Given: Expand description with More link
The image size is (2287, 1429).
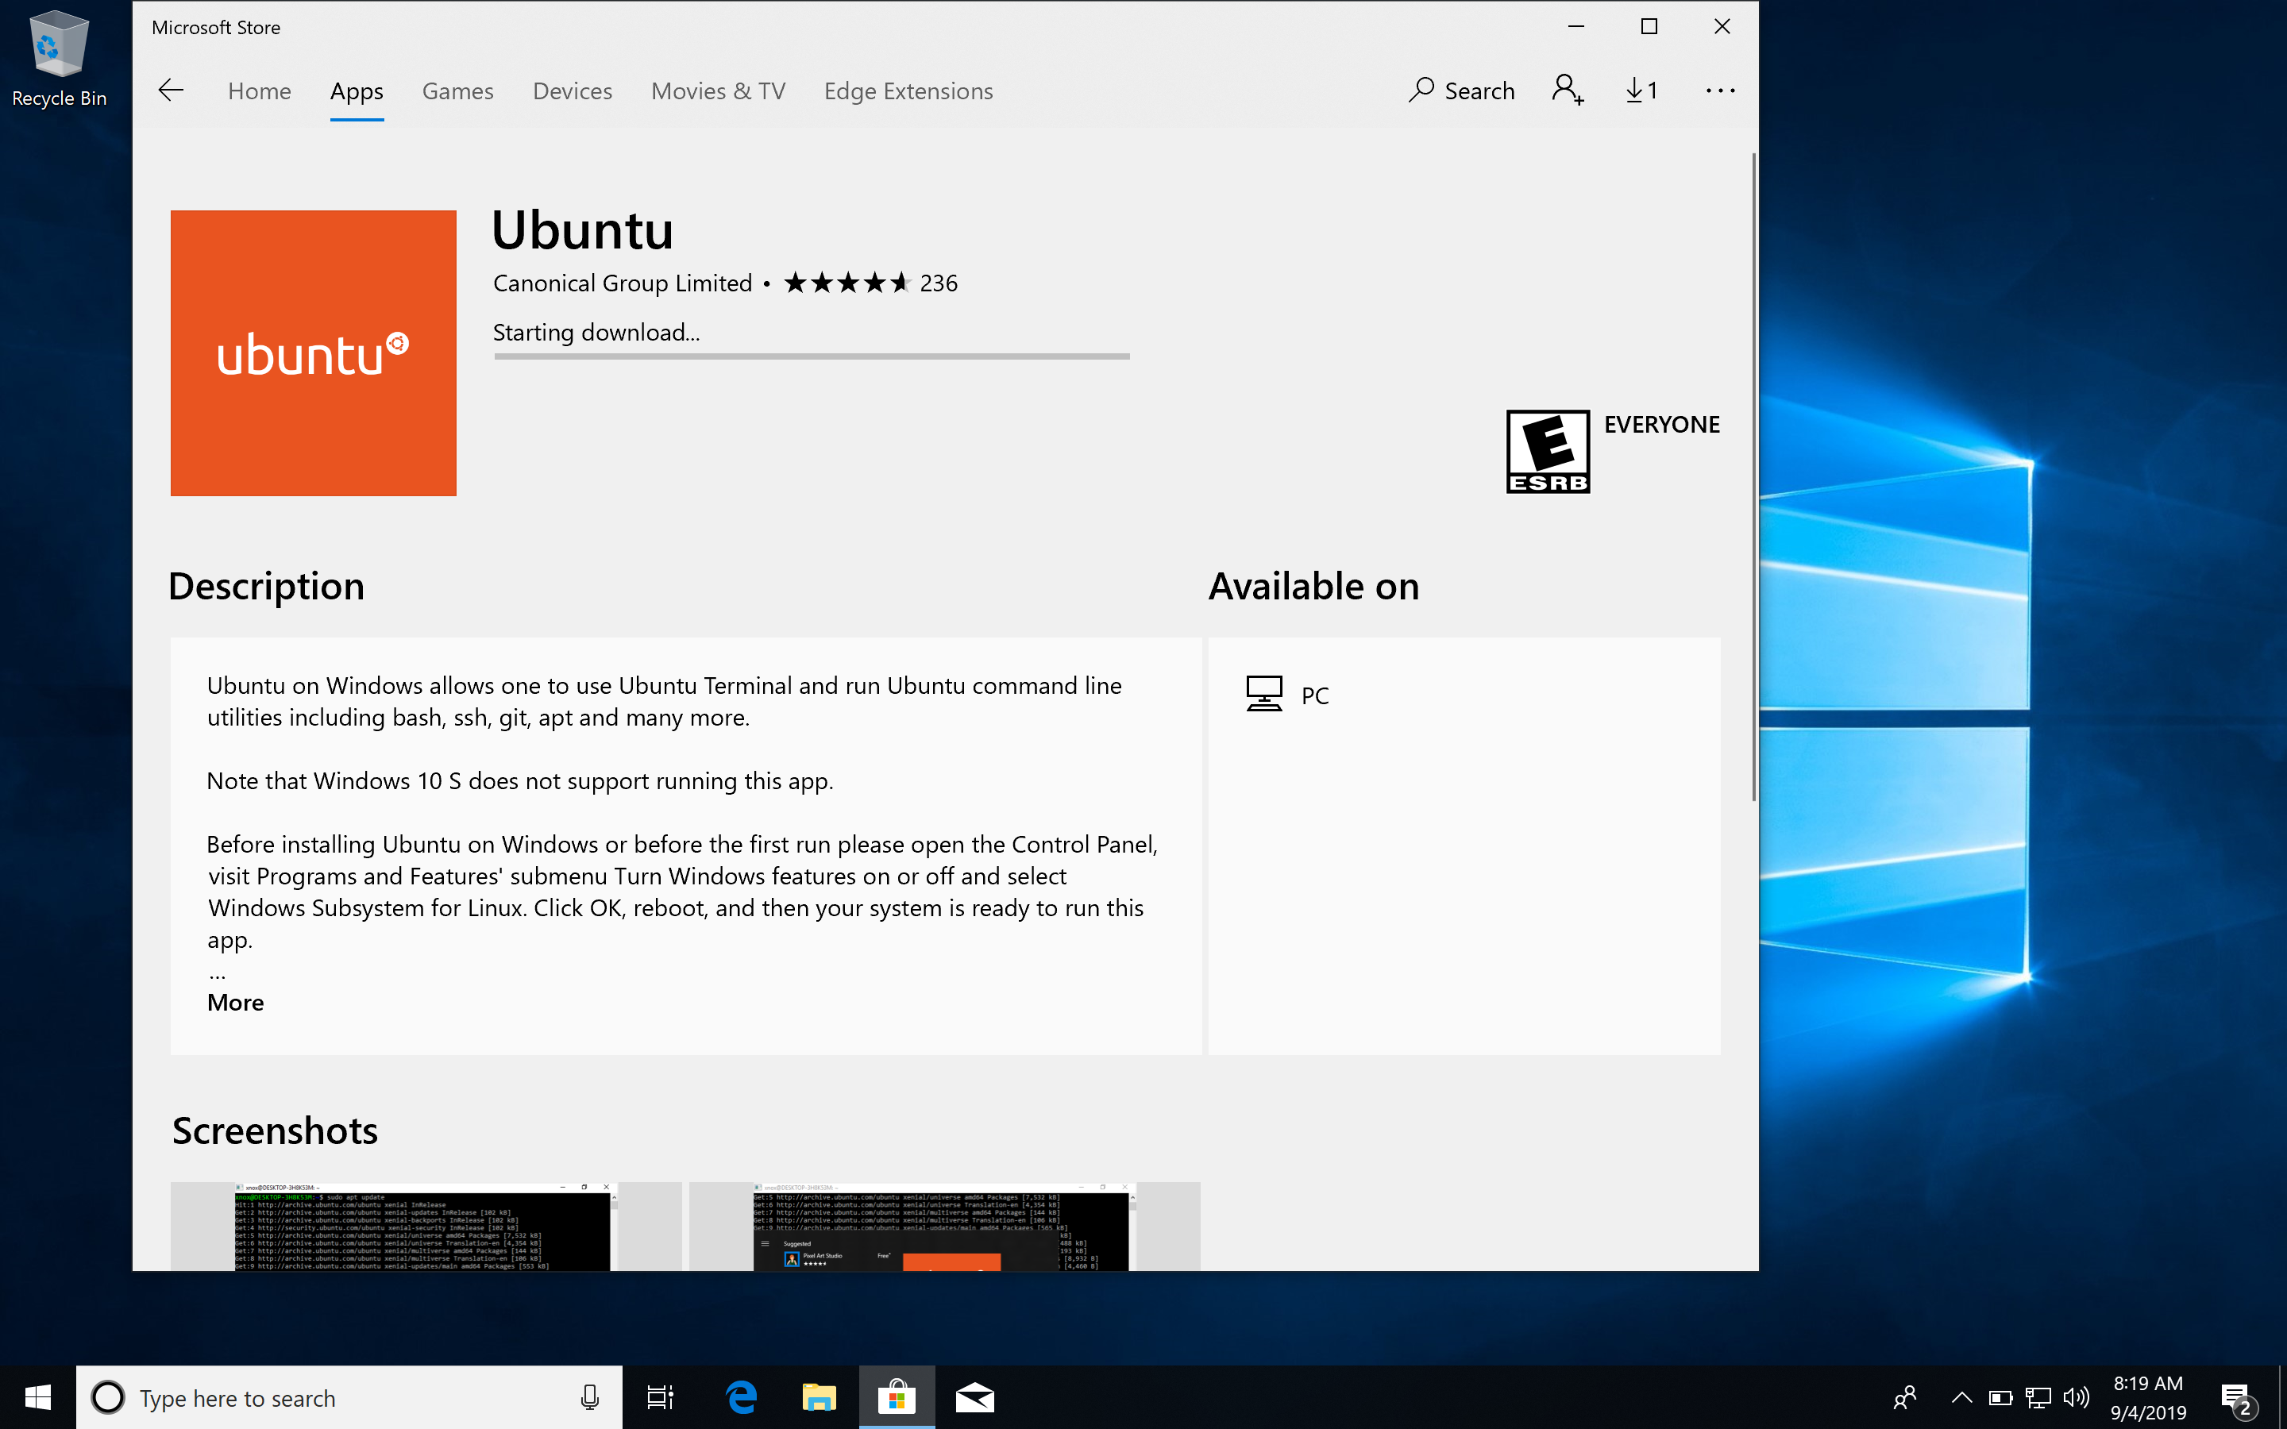Looking at the screenshot, I should click(235, 1002).
